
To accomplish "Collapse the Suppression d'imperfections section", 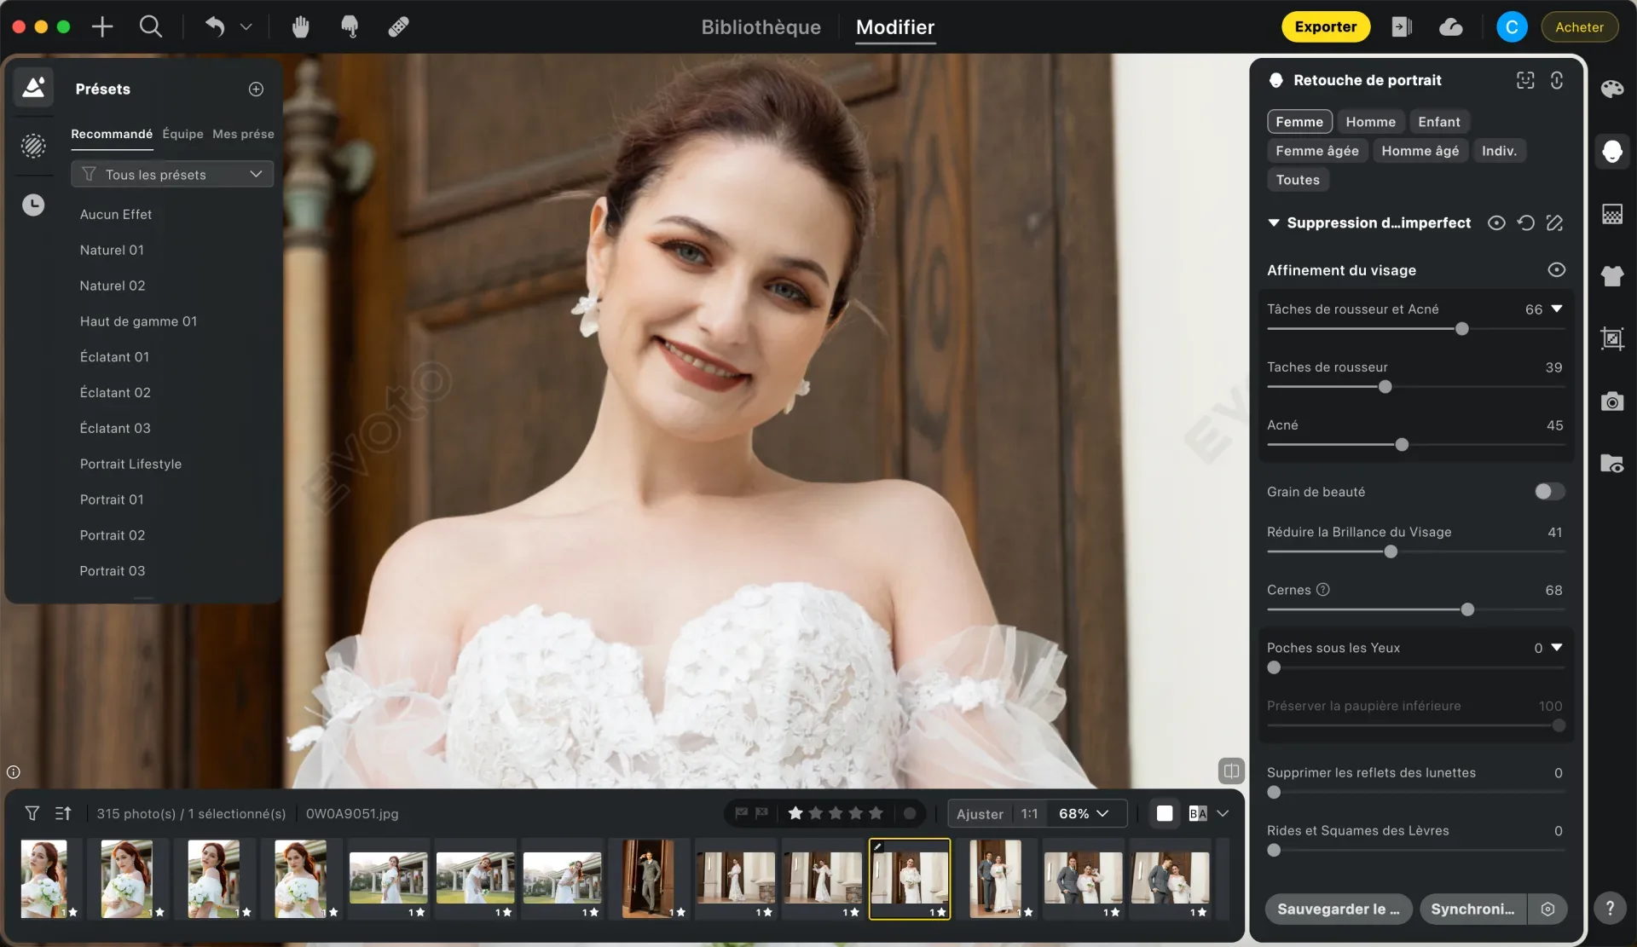I will pos(1273,223).
